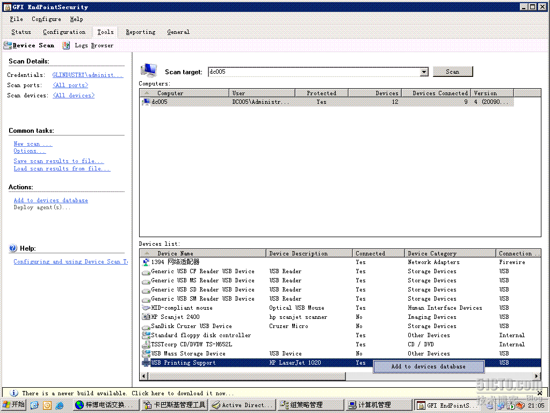Sort computers by the Protected column header
Image resolution: width=550 pixels, height=413 pixels.
point(322,93)
